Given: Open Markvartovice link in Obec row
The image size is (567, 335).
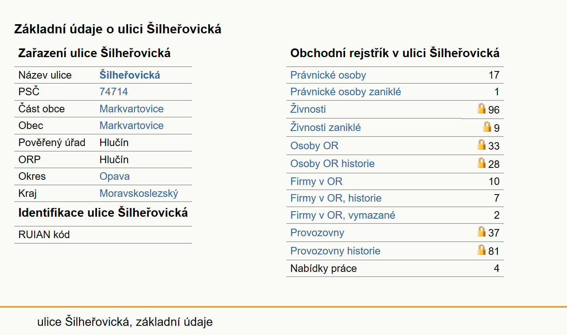Looking at the screenshot, I should (132, 125).
